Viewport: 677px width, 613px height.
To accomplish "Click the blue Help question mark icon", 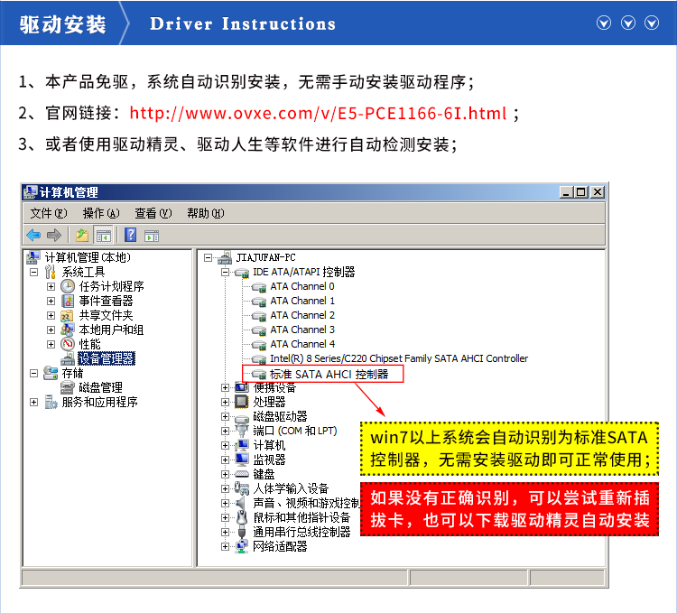I will click(x=131, y=236).
